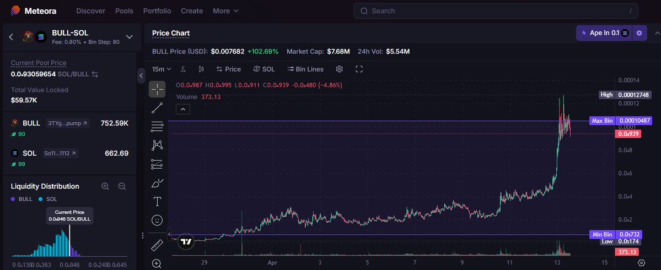Open SOL token address So11...1112 link
Image resolution: width=661 pixels, height=270 pixels.
[x=60, y=153]
